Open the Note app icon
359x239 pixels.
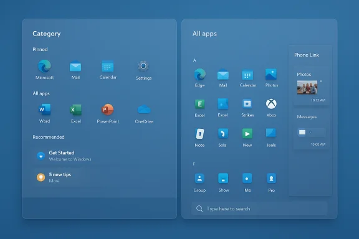[x=199, y=134]
